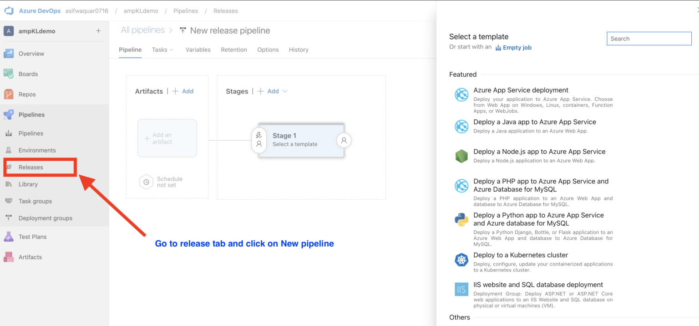Click the Releases rocket icon

9,167
